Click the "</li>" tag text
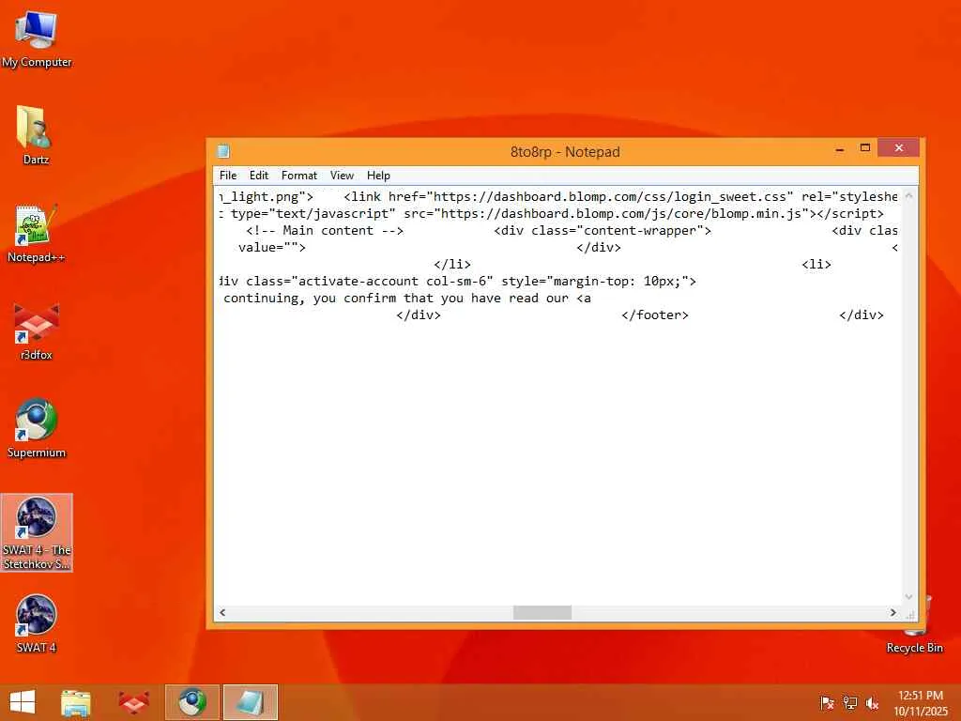 pyautogui.click(x=451, y=265)
